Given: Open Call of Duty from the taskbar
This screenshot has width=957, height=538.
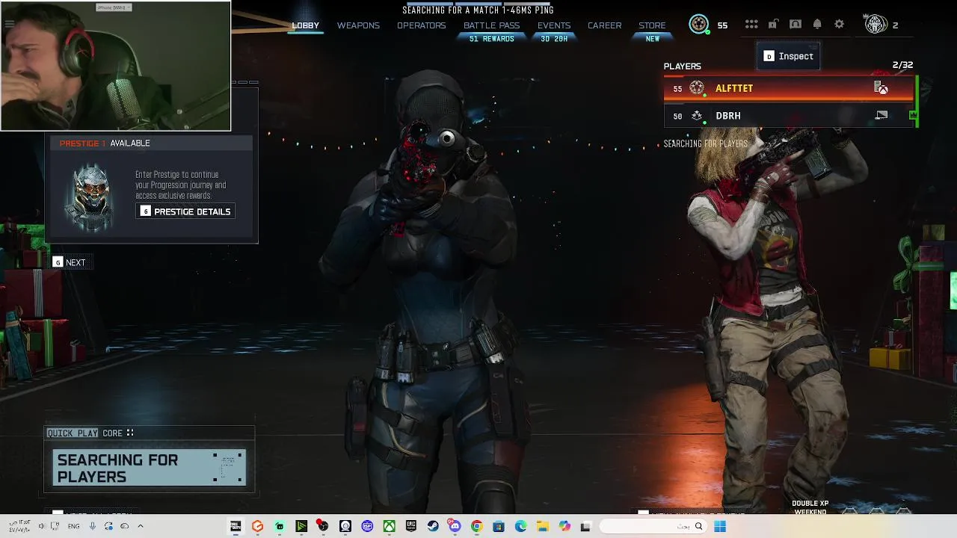Looking at the screenshot, I should pos(236,526).
